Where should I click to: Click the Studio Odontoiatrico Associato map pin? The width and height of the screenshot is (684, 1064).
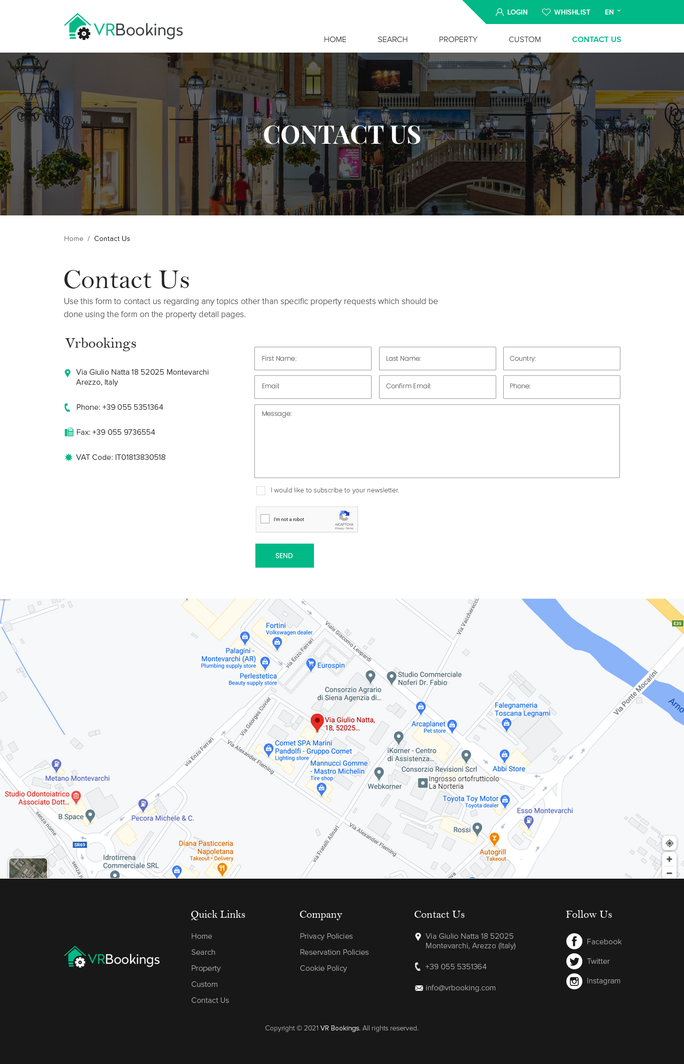click(76, 796)
